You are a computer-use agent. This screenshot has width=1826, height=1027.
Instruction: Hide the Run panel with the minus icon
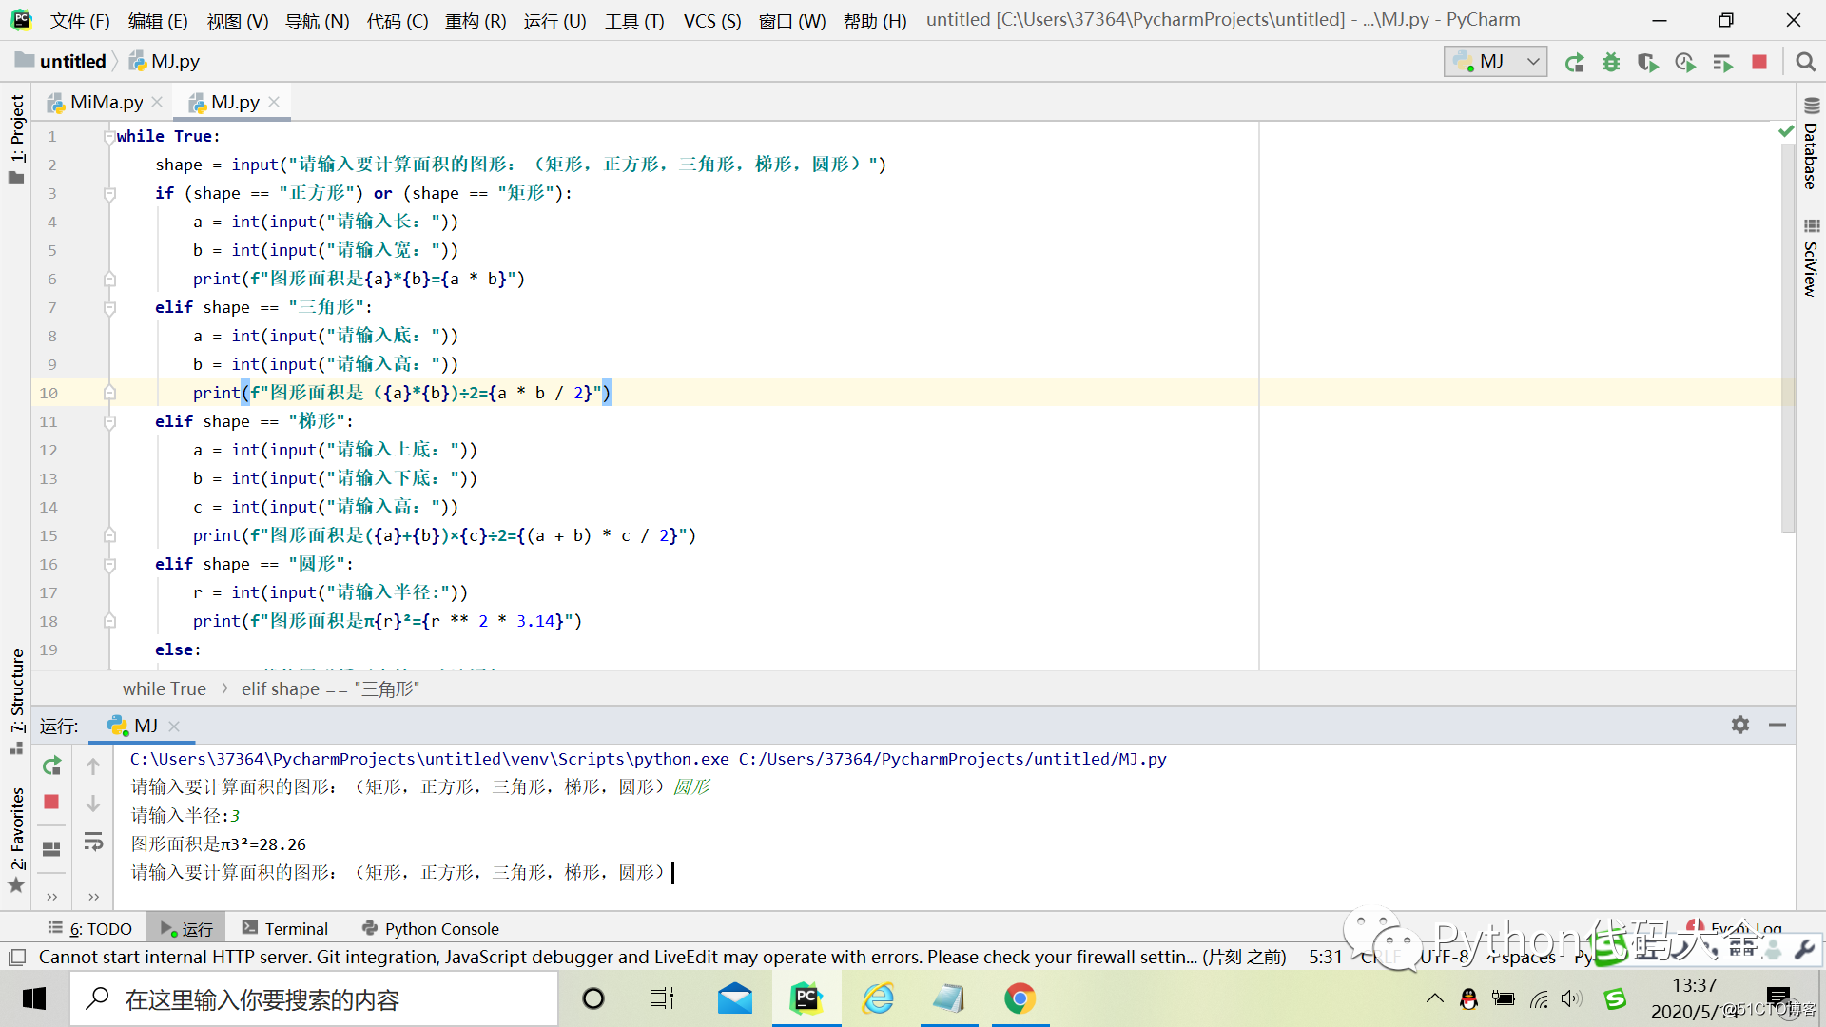pos(1777,725)
